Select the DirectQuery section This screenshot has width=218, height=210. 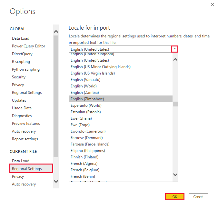point(22,54)
